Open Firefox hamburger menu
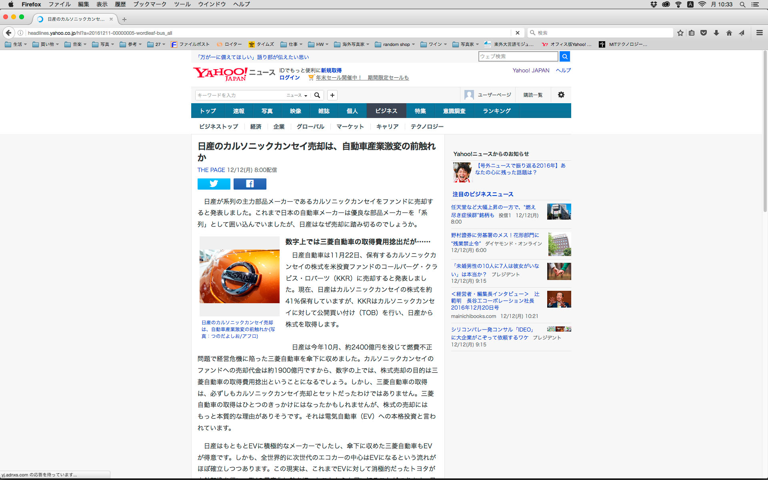Viewport: 768px width, 480px height. pos(759,33)
